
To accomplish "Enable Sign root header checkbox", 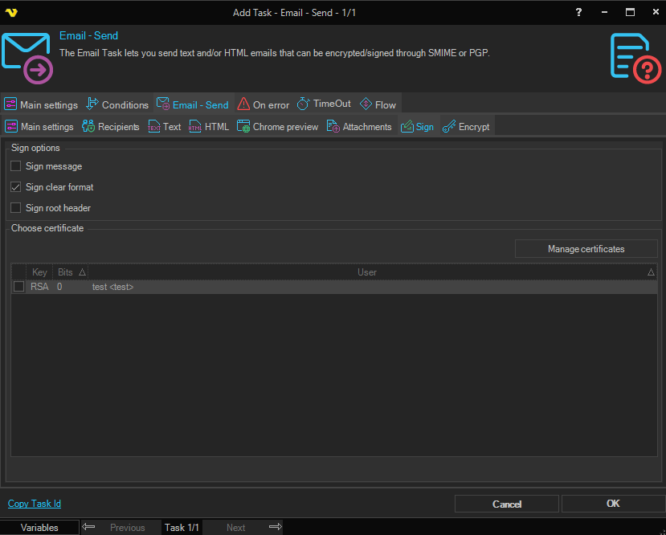I will click(x=16, y=208).
